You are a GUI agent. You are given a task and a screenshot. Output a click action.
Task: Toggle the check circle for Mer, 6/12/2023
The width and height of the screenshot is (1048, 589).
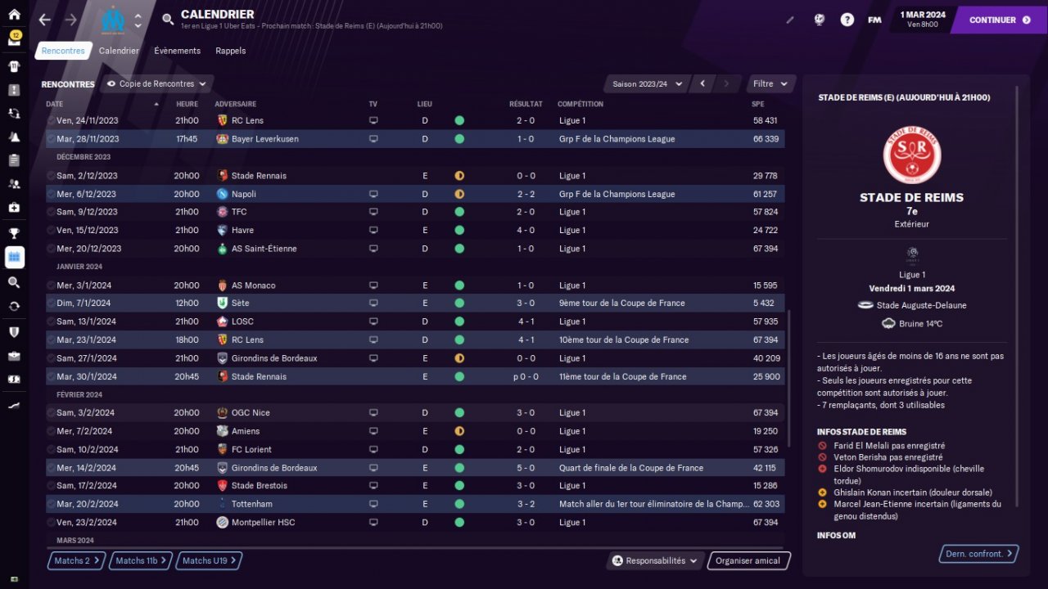click(x=51, y=194)
